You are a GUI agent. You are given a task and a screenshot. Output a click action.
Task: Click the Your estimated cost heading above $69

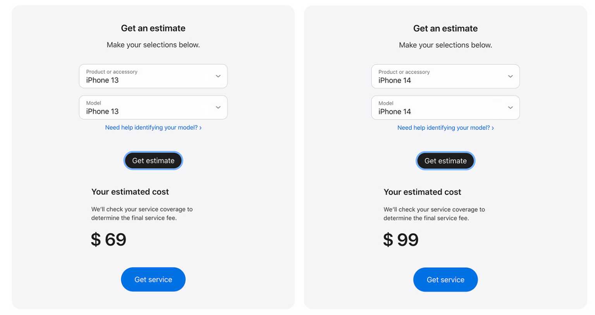tap(130, 192)
